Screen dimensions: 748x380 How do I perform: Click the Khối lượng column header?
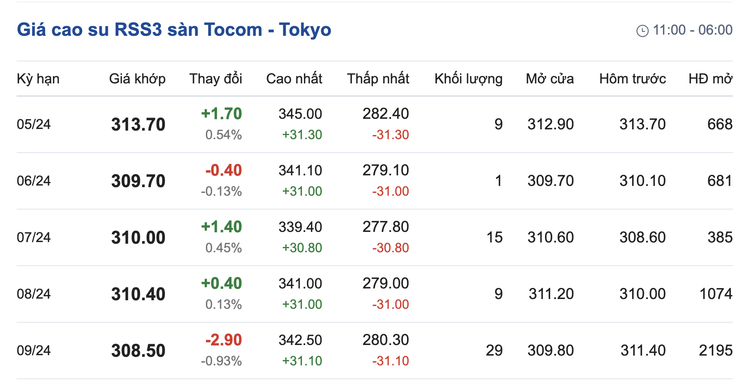468,79
